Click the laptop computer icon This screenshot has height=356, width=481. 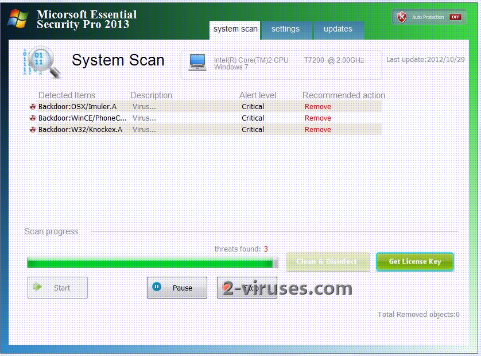tap(197, 62)
